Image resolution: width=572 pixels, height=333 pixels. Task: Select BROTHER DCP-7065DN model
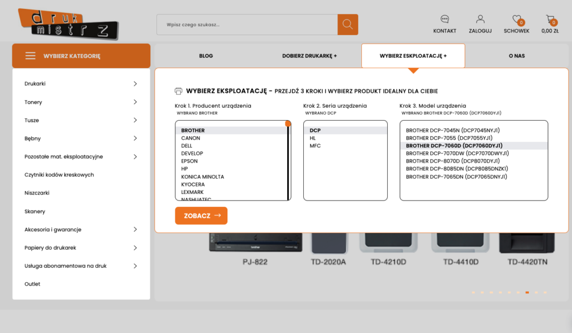pos(456,177)
